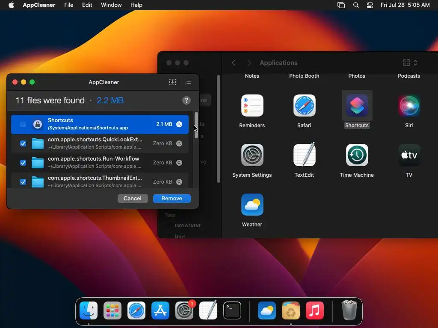Reveal QuickLookExt folder via its magnifier icon

click(179, 143)
